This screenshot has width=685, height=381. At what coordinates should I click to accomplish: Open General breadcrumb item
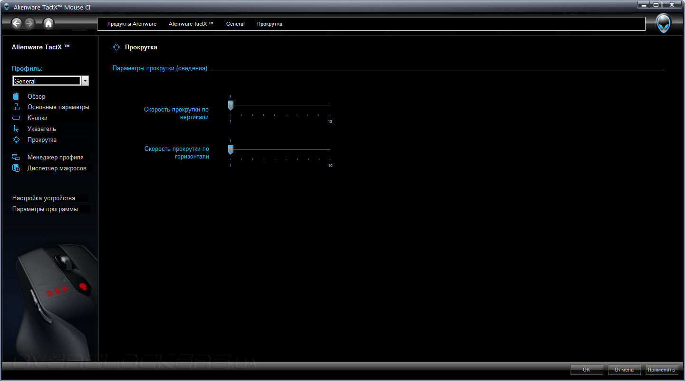(235, 24)
